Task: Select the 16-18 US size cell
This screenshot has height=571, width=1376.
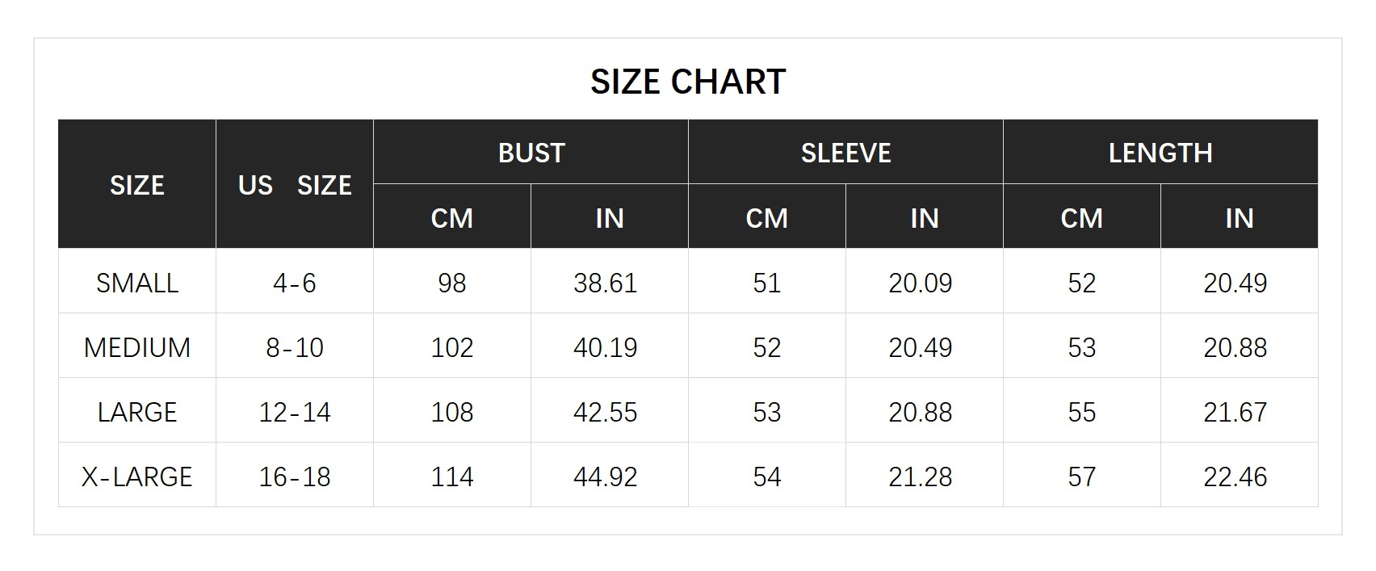Action: click(295, 477)
